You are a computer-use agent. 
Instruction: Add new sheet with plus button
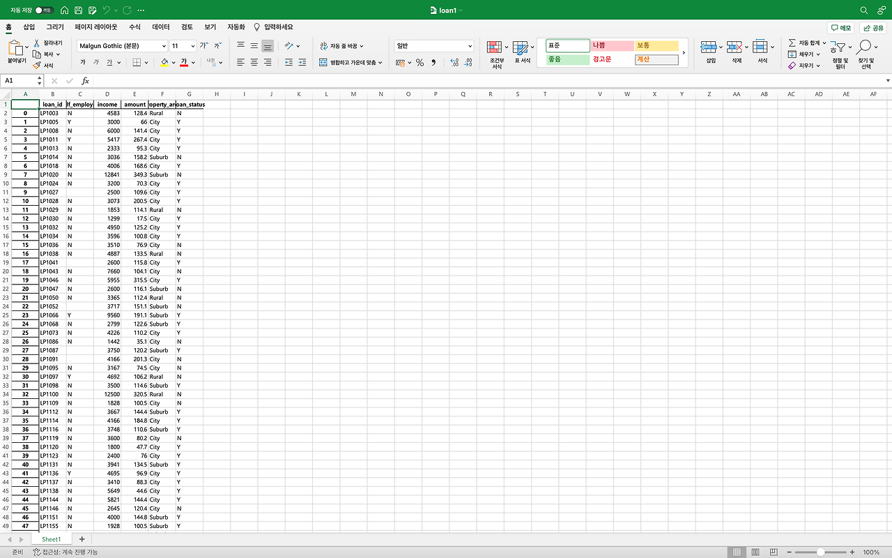coord(82,539)
